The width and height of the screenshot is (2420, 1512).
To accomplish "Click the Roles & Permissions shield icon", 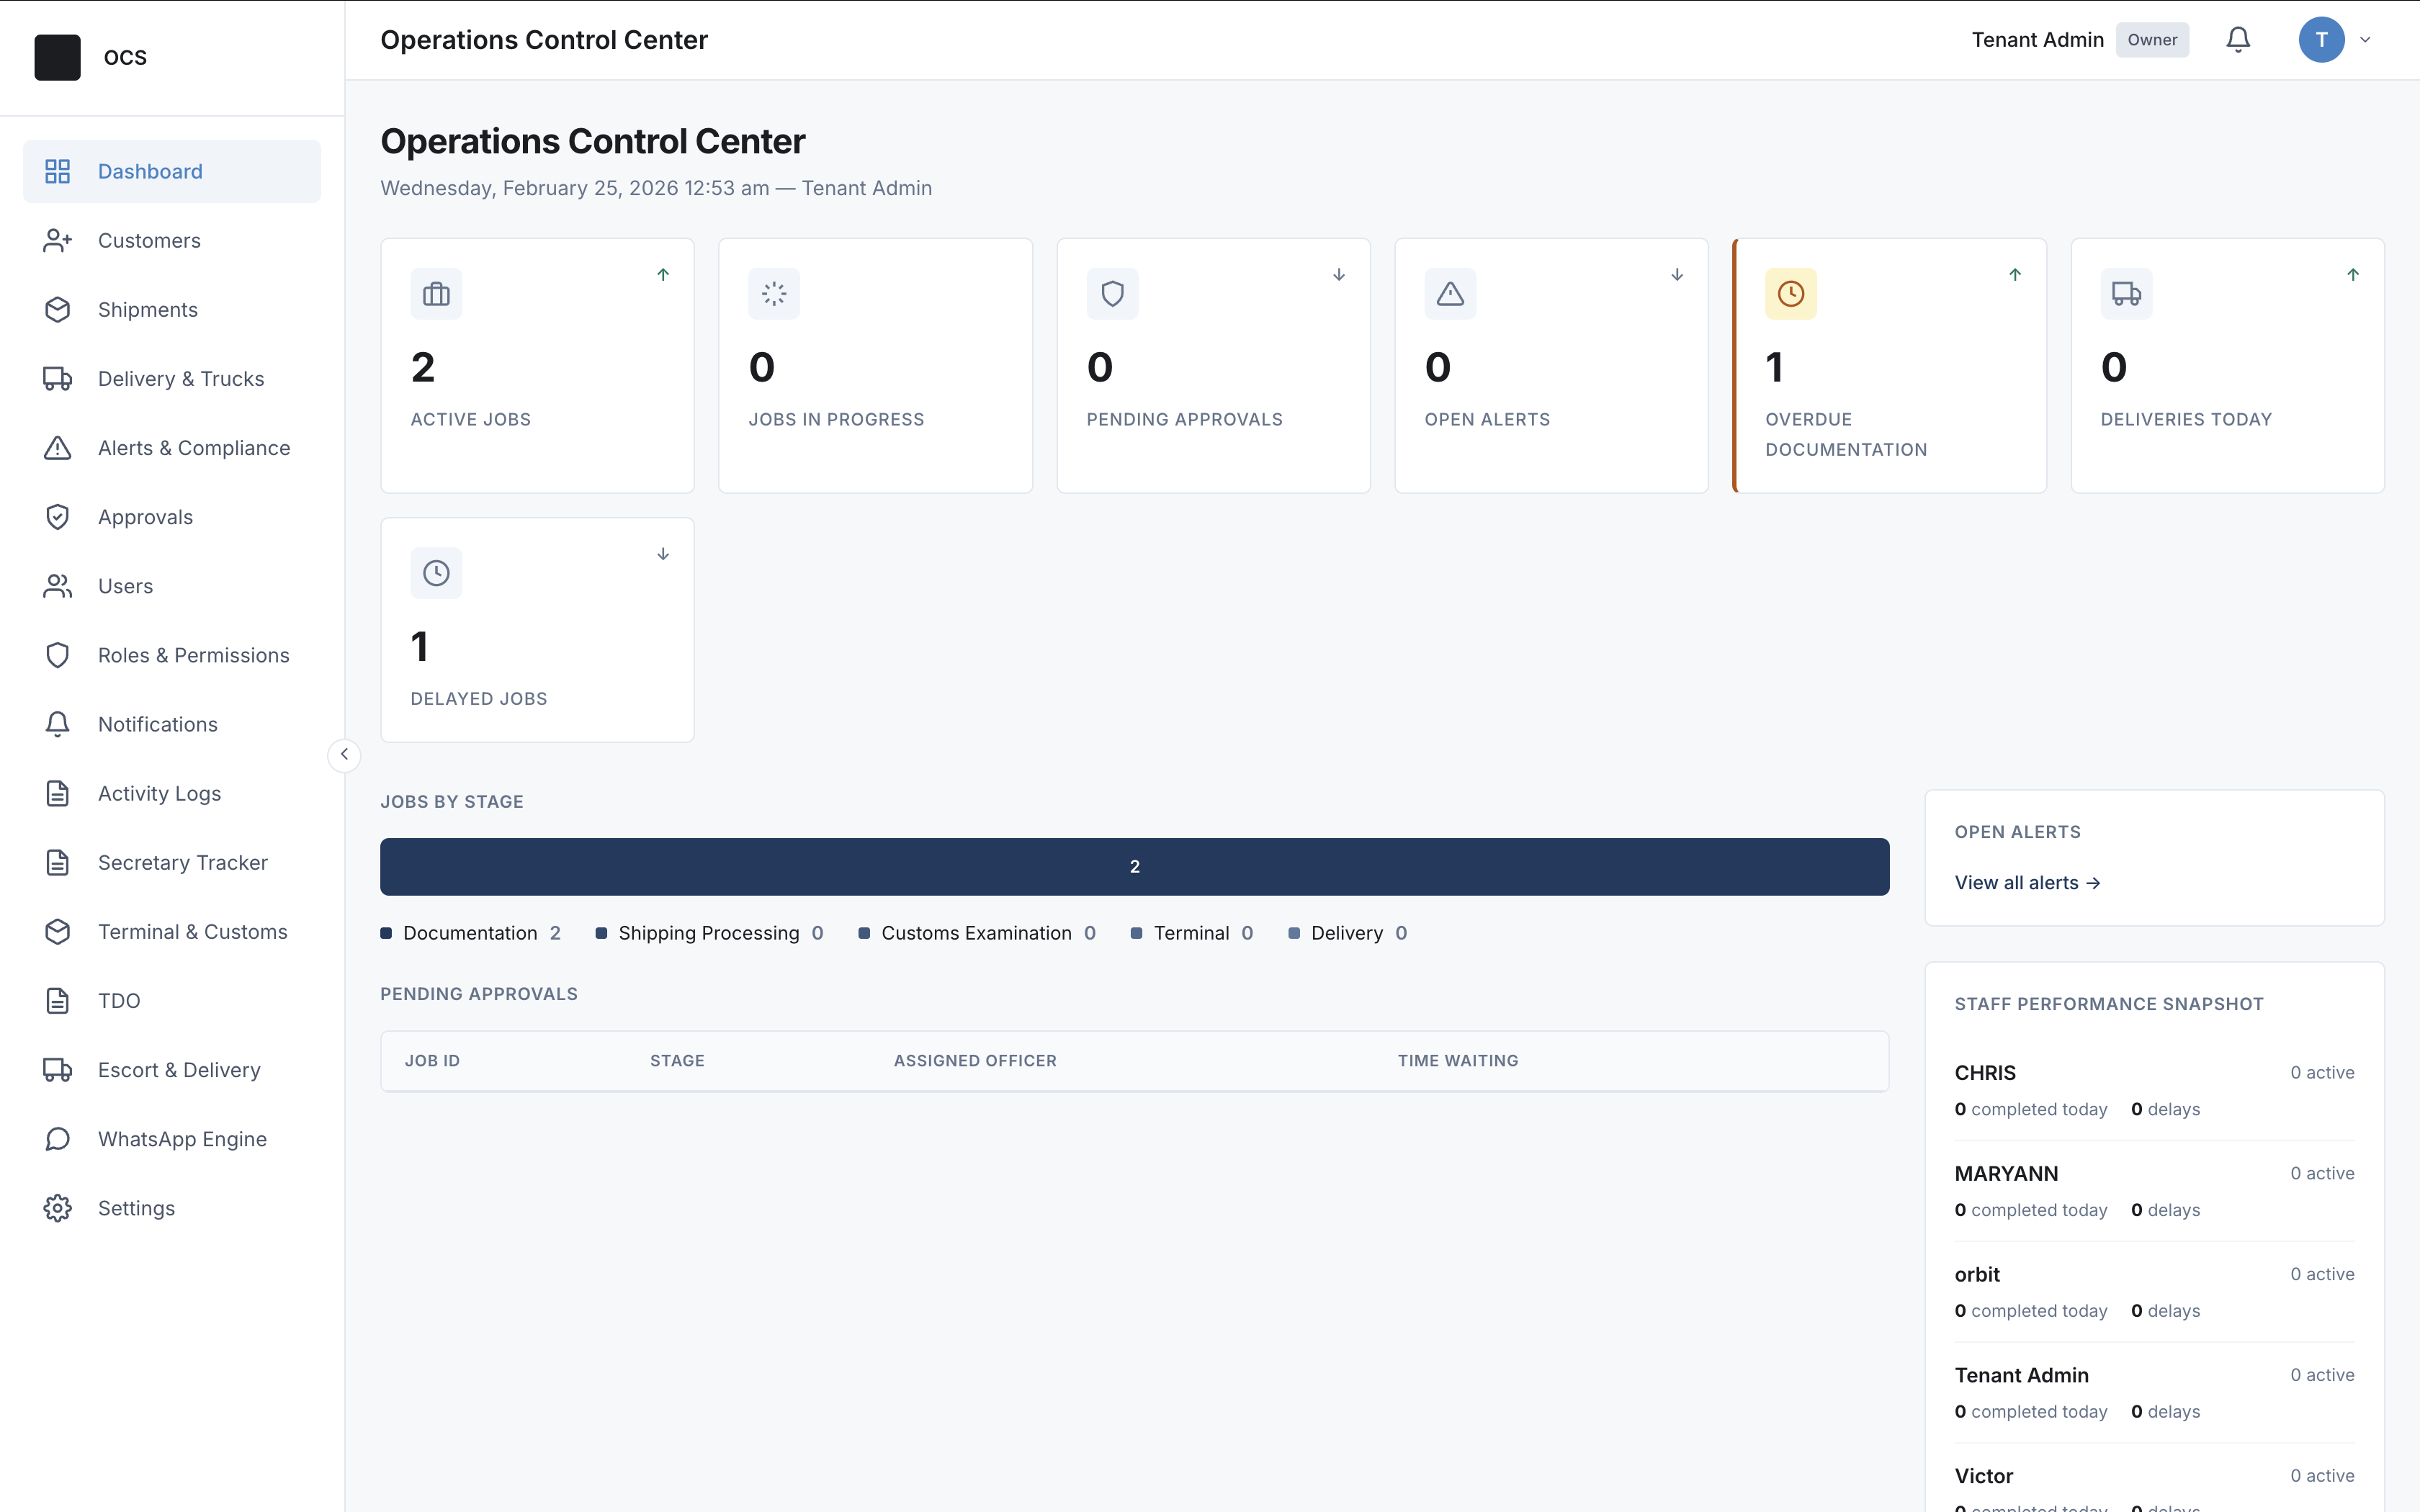I will click(57, 655).
